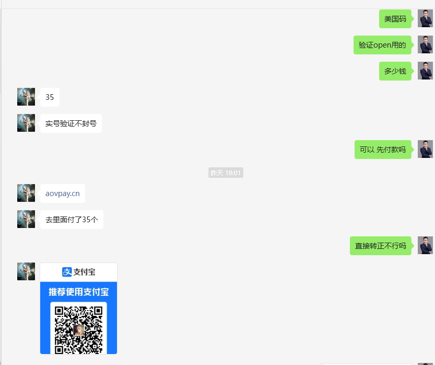Open contact avatar beside '实号验证不封号'
Image resolution: width=435 pixels, height=365 pixels.
(26, 123)
